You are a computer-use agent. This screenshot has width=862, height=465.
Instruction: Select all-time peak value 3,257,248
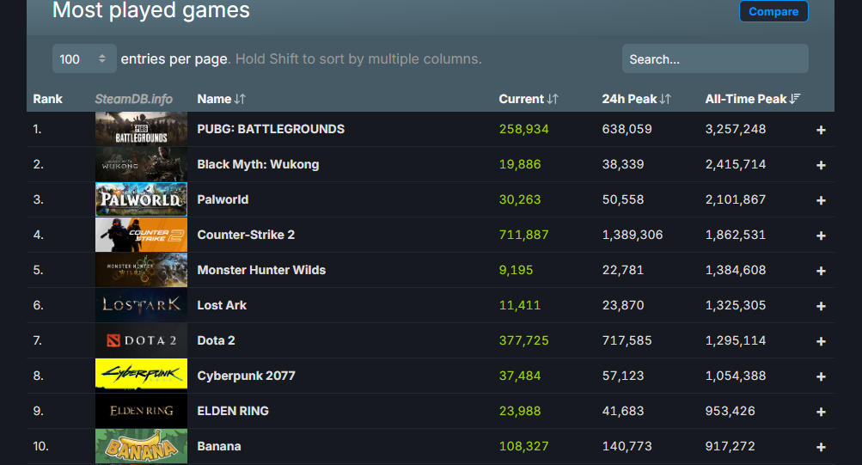(x=735, y=129)
